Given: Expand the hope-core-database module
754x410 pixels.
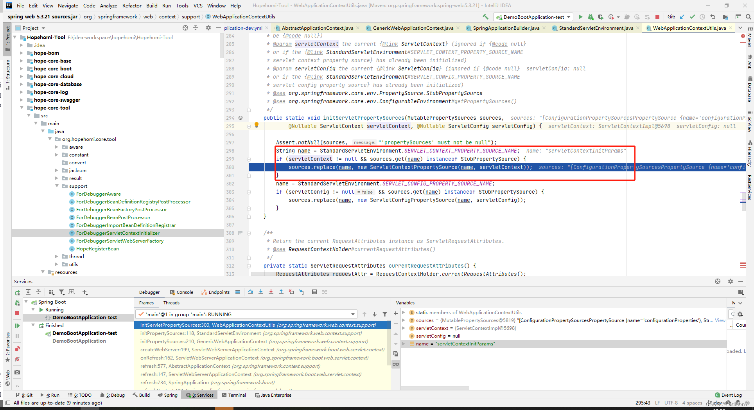Looking at the screenshot, I should [x=22, y=84].
